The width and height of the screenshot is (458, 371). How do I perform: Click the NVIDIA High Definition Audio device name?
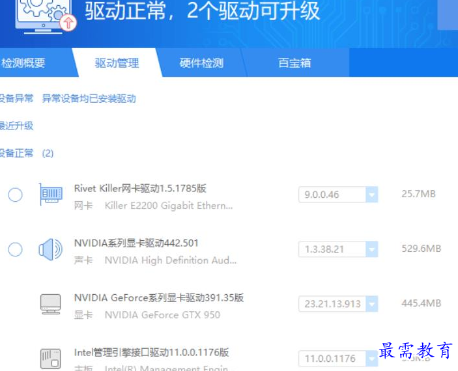tap(171, 260)
